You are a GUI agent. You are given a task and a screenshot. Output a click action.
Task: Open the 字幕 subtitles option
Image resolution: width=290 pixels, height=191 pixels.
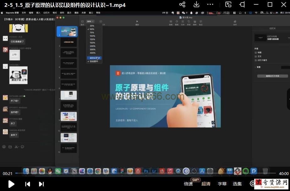click(222, 184)
